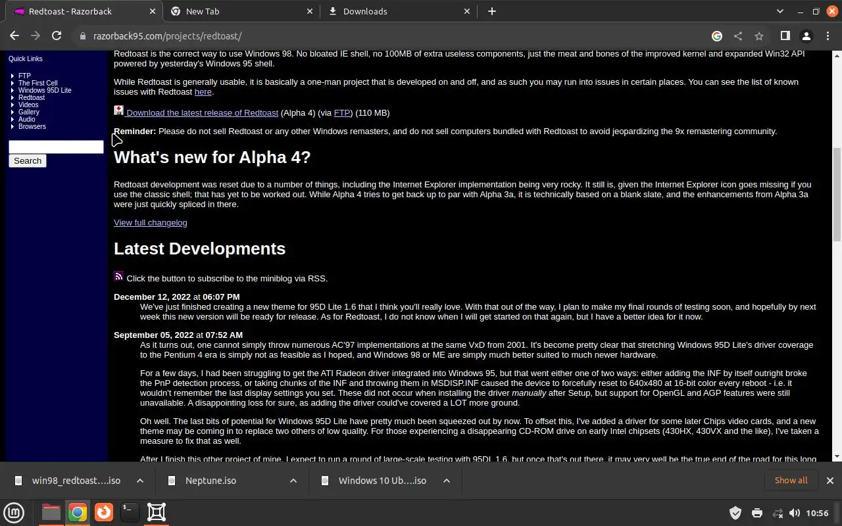
Task: Open View full changelog link
Action: pyautogui.click(x=151, y=222)
